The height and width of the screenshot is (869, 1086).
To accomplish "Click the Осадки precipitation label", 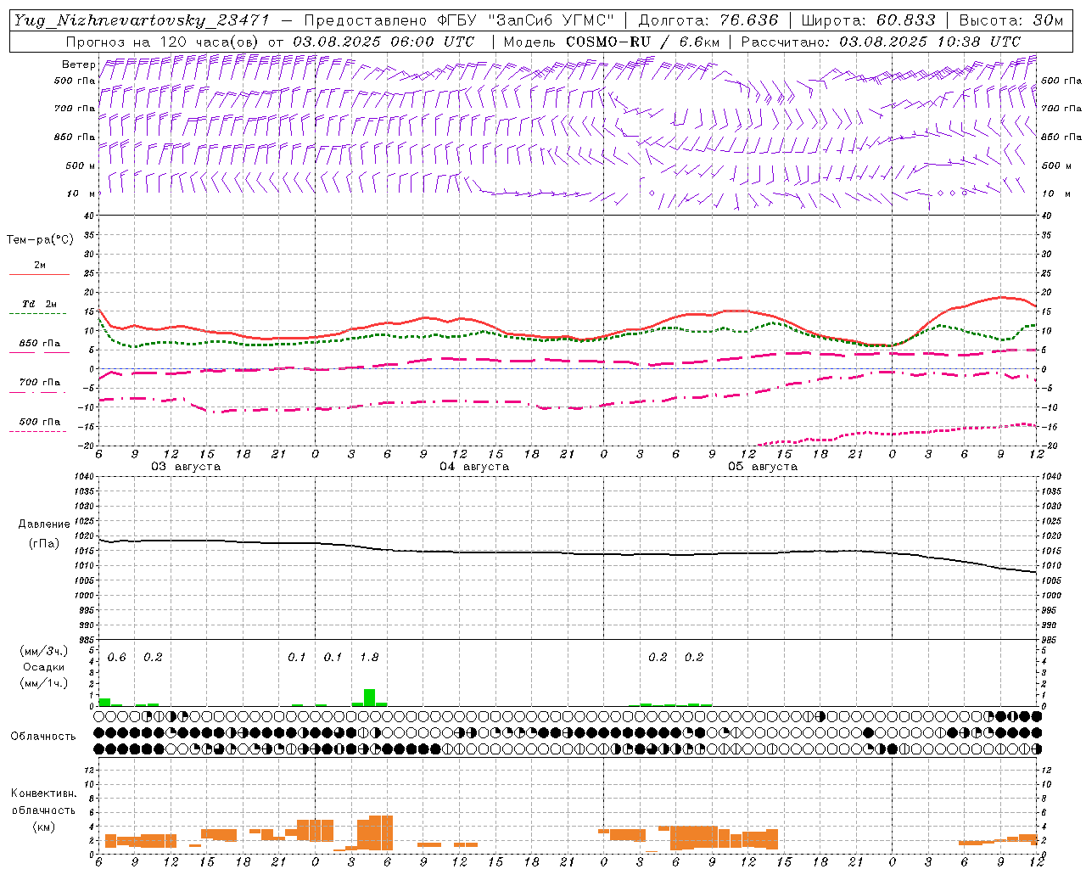I will pos(44,667).
